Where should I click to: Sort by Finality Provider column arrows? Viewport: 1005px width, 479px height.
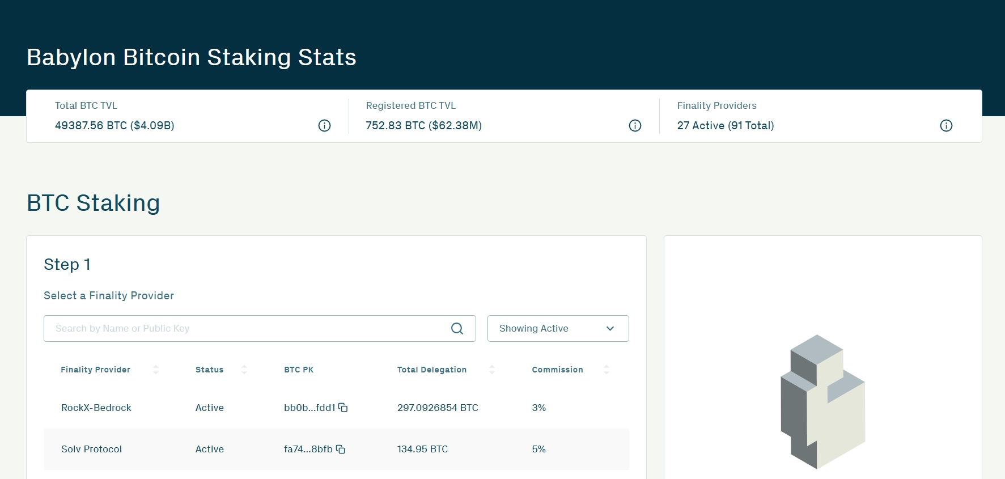click(156, 370)
